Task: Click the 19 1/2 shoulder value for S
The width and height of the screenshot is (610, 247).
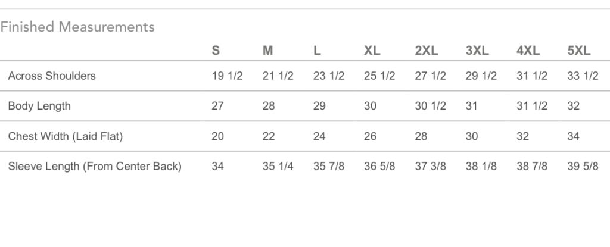Action: [x=227, y=76]
